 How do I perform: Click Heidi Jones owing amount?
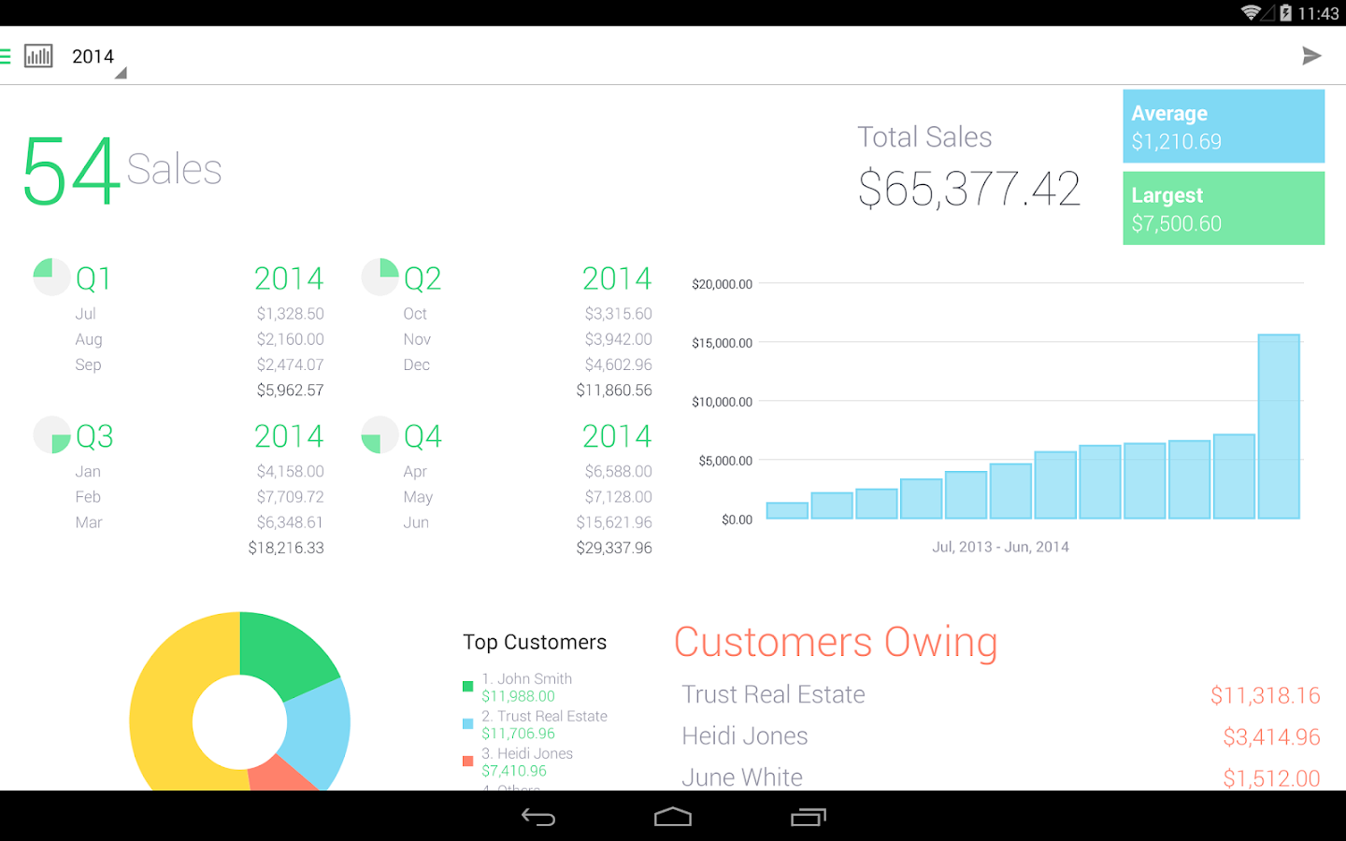pyautogui.click(x=1272, y=736)
